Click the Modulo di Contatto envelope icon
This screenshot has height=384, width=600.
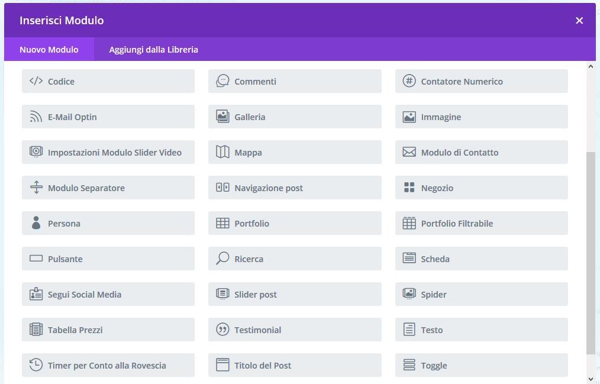click(x=409, y=152)
